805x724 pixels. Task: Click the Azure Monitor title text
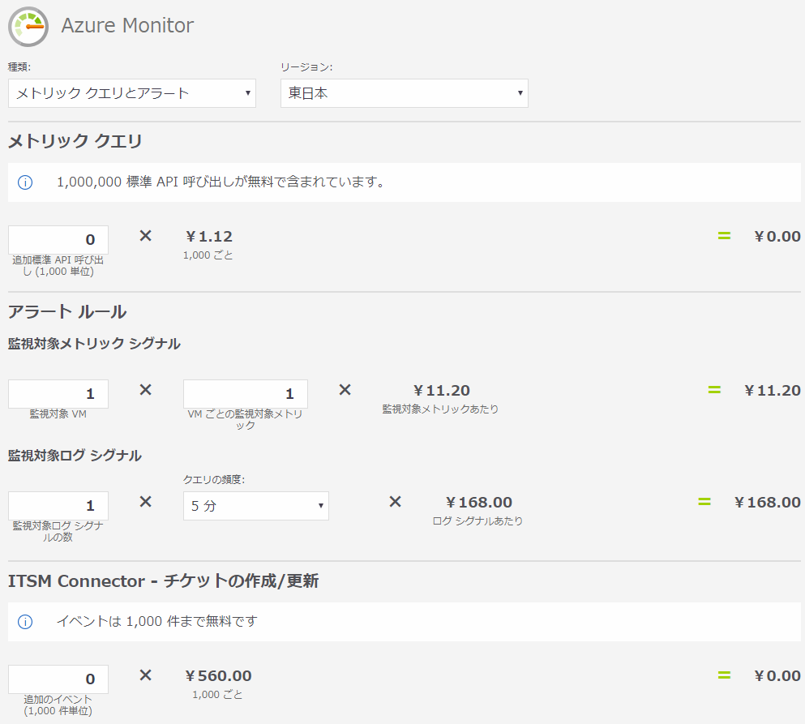(x=126, y=26)
